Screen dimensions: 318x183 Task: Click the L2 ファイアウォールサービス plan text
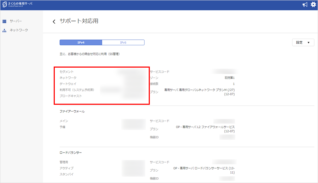205,127
